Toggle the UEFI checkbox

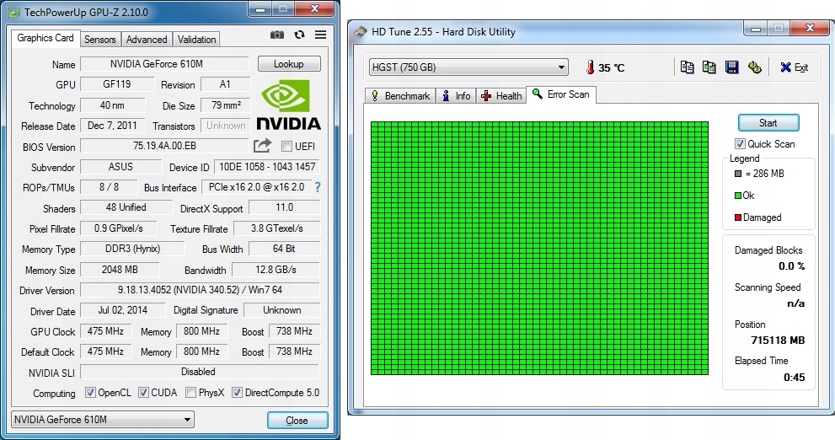pos(286,146)
